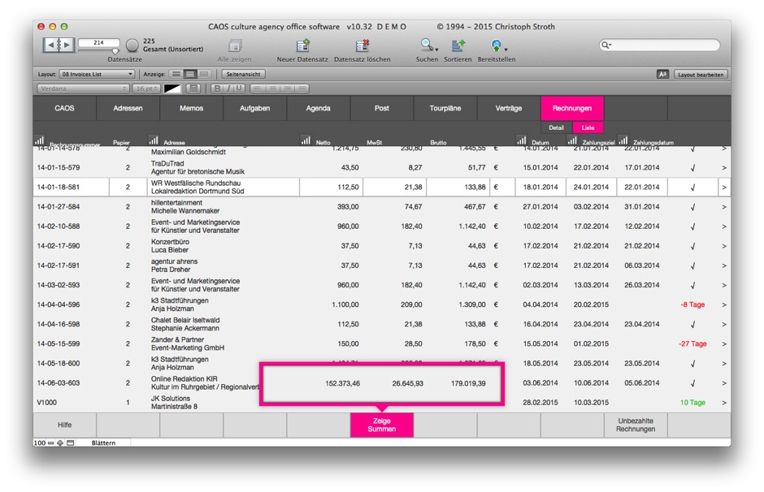This screenshot has width=764, height=492.
Task: Click the Datensatz löschen icon
Action: 362,45
